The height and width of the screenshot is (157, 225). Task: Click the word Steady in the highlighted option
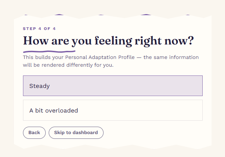(40, 86)
